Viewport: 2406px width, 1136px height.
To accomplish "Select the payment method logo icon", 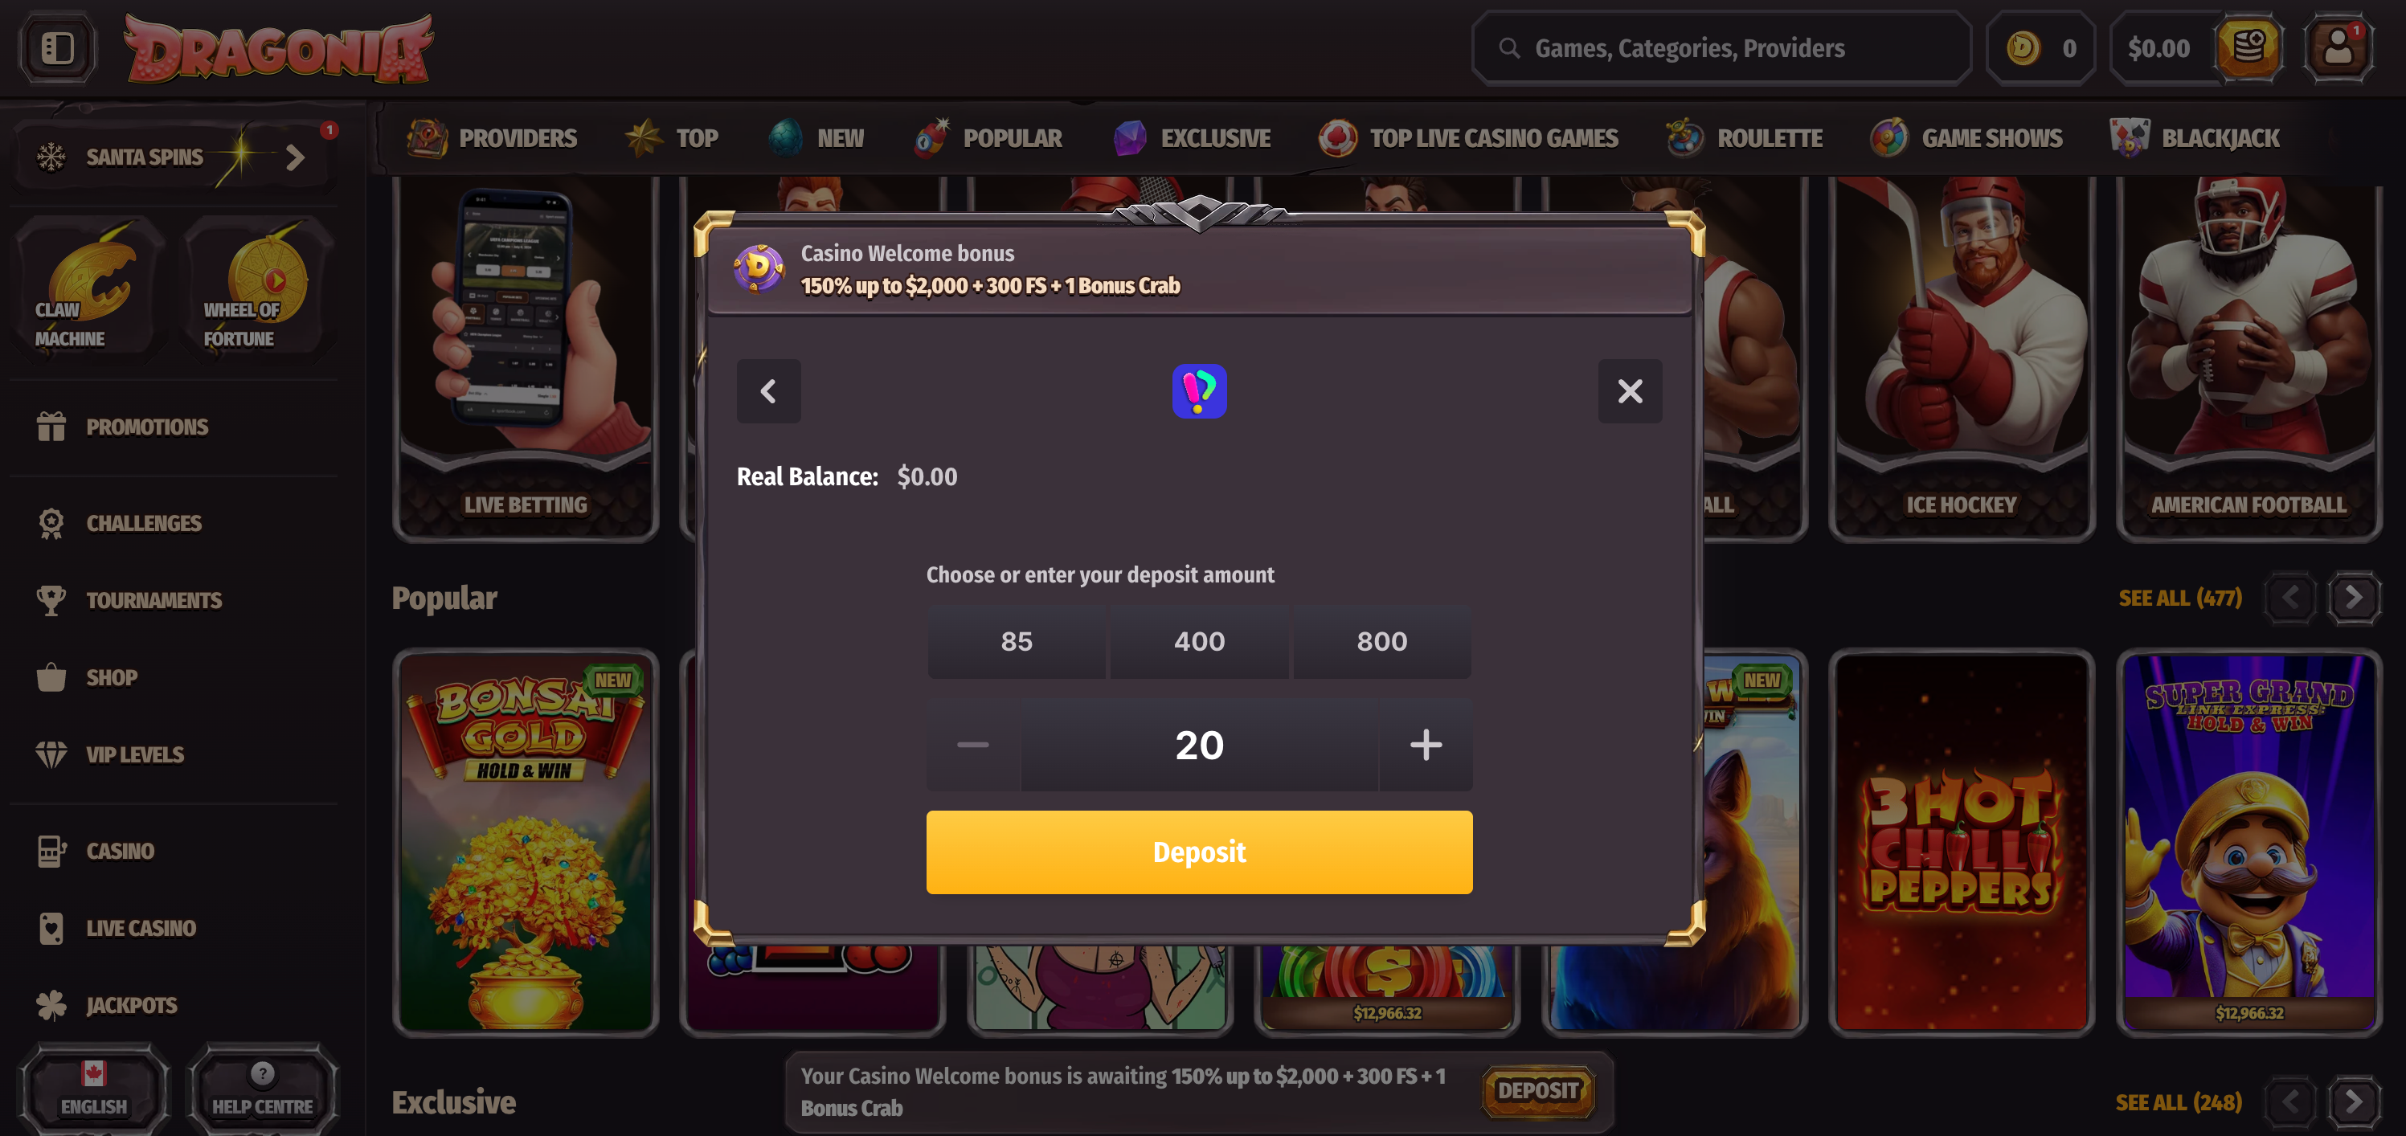I will (1199, 391).
